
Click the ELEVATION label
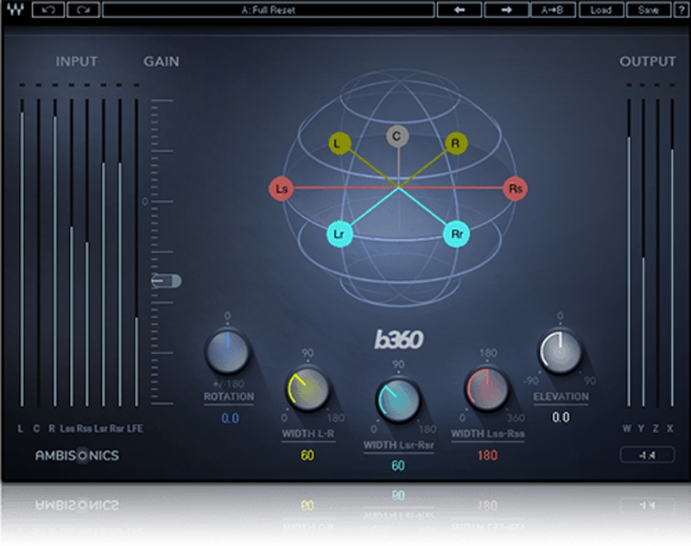(561, 397)
